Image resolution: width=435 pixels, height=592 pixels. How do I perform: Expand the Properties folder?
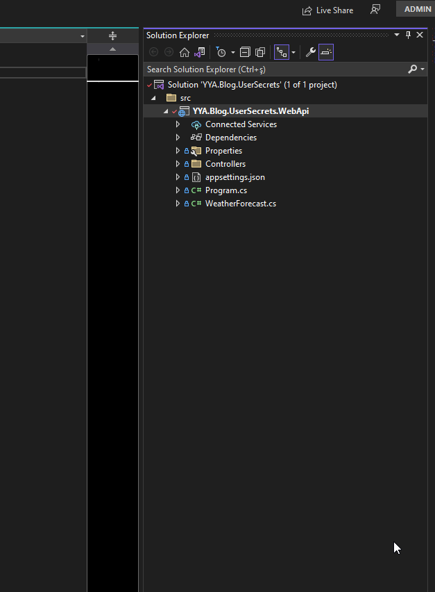tap(178, 151)
